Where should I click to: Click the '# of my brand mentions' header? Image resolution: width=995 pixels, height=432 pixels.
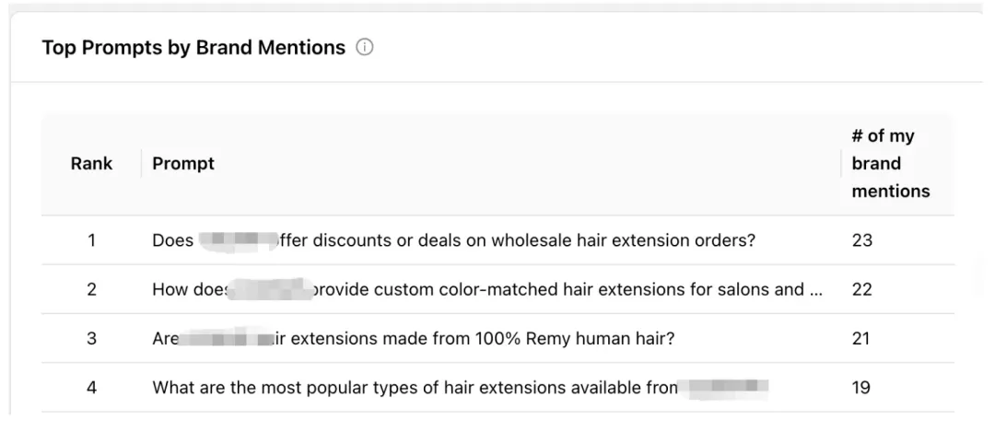pos(890,164)
